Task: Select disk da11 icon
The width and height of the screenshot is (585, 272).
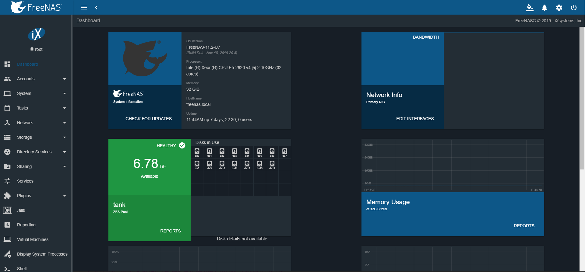Action: [234, 164]
